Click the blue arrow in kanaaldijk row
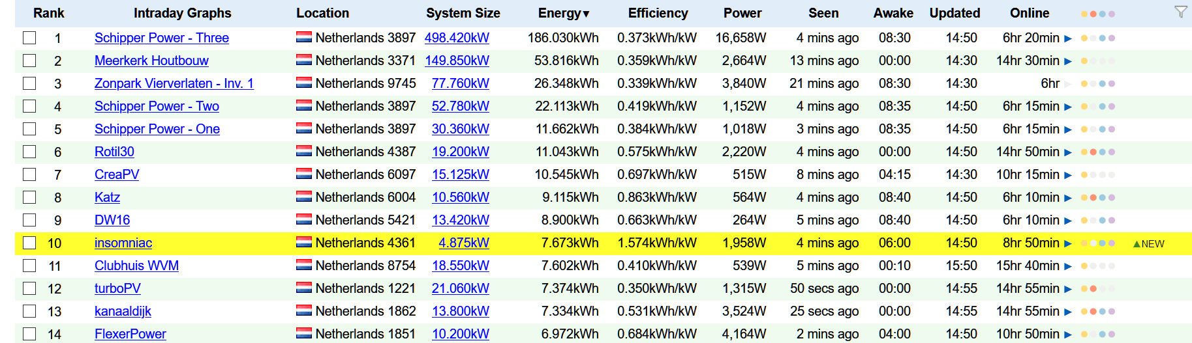The image size is (1192, 343). click(1068, 312)
